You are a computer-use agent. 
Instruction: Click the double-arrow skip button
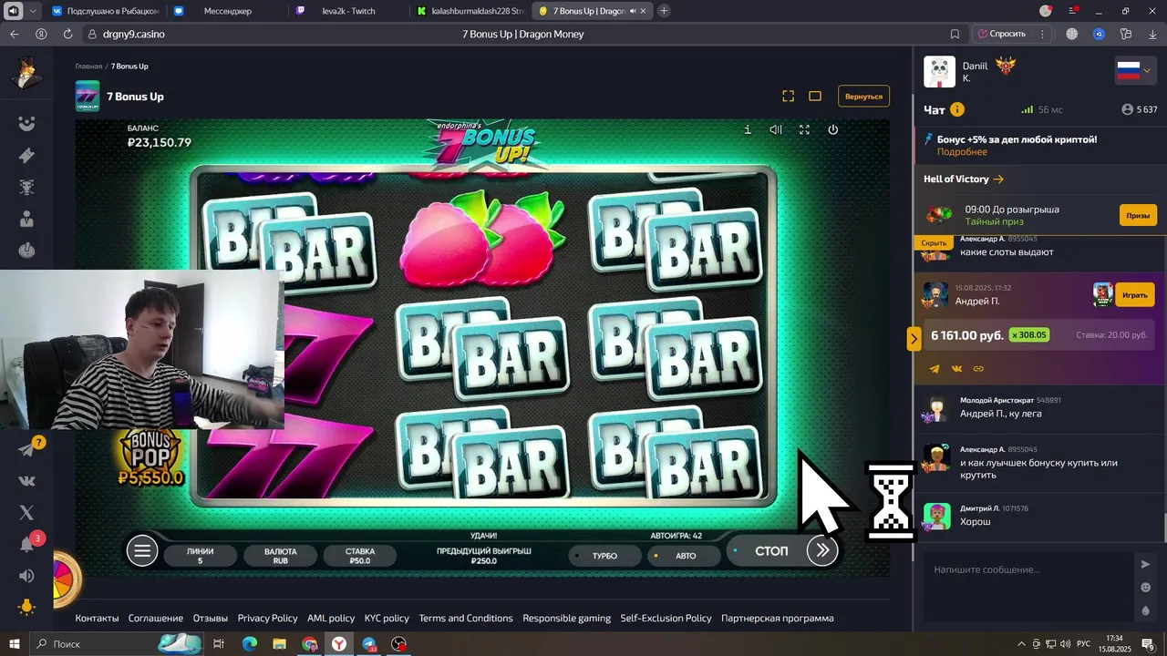(822, 550)
